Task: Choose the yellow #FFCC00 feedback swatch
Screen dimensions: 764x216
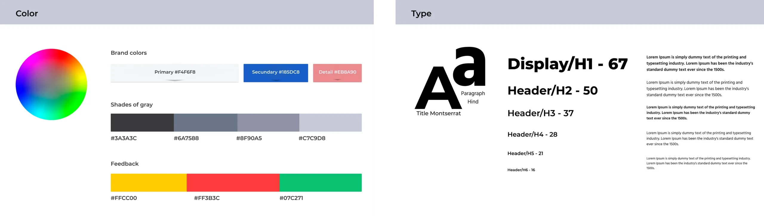Action: click(x=149, y=183)
